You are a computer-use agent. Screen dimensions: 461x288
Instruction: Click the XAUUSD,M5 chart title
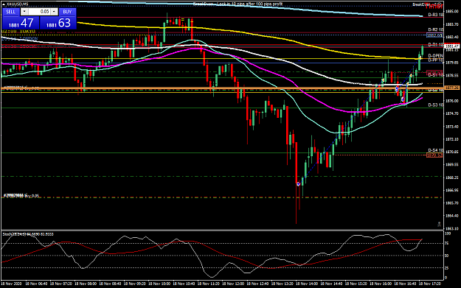[x=17, y=4]
